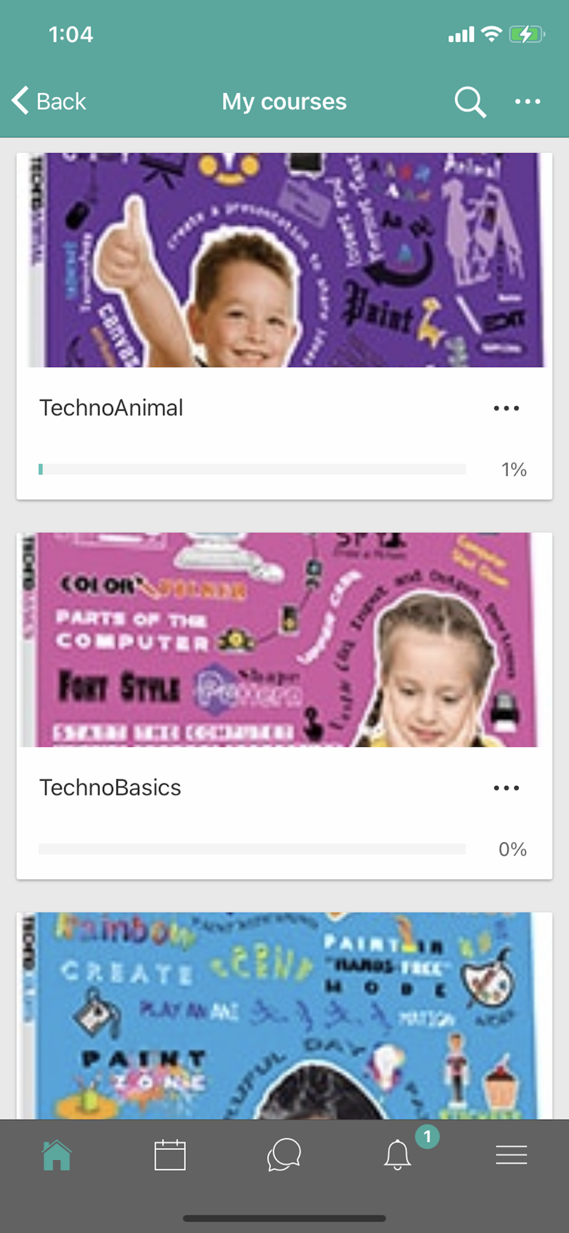Tap the TechnoAnimal purple cover image
Viewport: 569px width, 1233px height.
284,260
